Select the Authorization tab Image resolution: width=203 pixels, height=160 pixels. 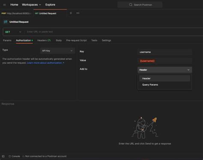pos(24,40)
